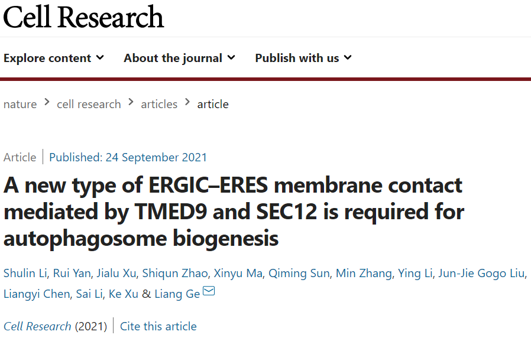531x338 pixels.
Task: Click the Cite this article link
Action: click(158, 326)
